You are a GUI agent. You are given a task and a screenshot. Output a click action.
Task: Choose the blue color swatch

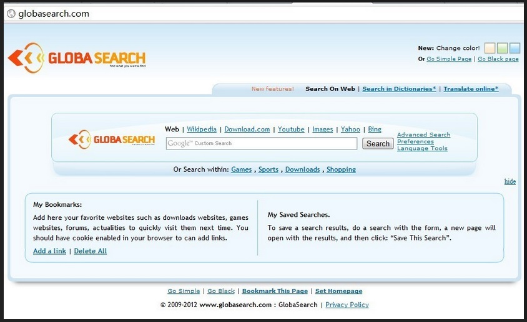515,48
